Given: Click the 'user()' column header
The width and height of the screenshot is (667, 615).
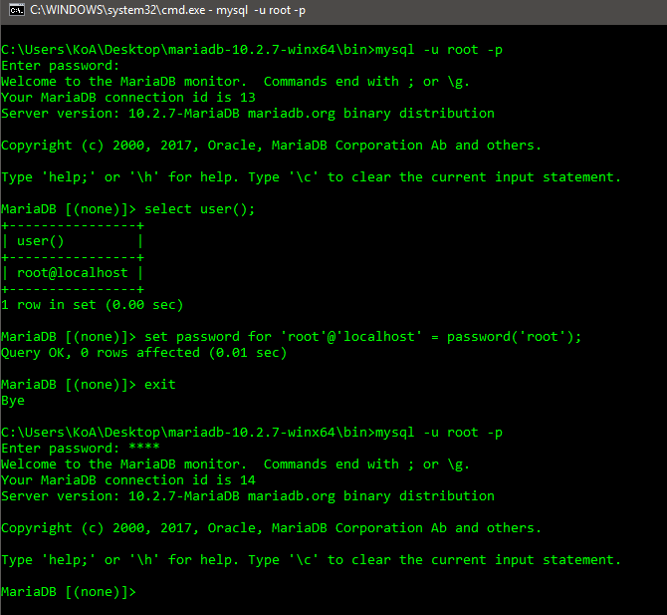Looking at the screenshot, I should [41, 241].
